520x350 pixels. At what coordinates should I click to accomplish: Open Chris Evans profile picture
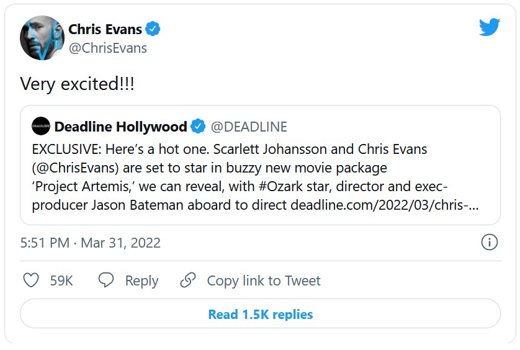[x=42, y=38]
